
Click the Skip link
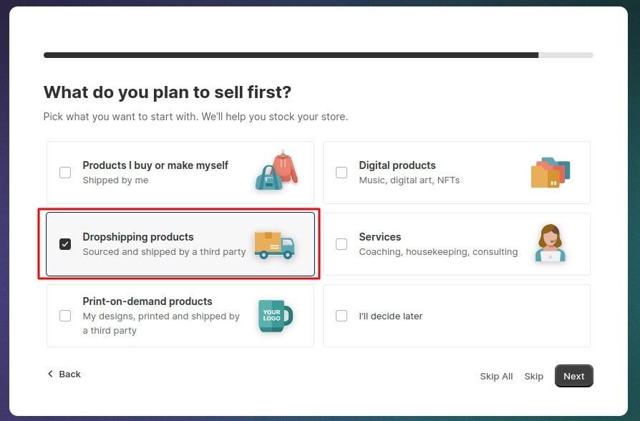click(534, 376)
